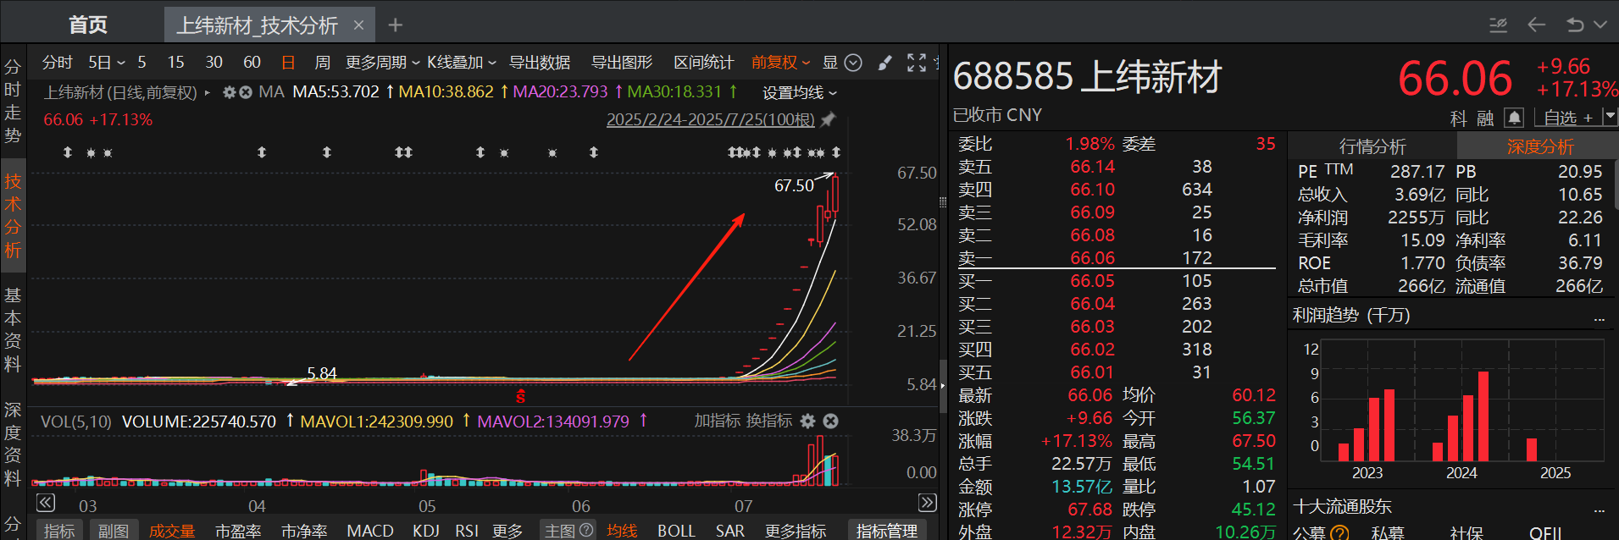
Task: Open MA indicator settings gear
Action: pyautogui.click(x=229, y=92)
